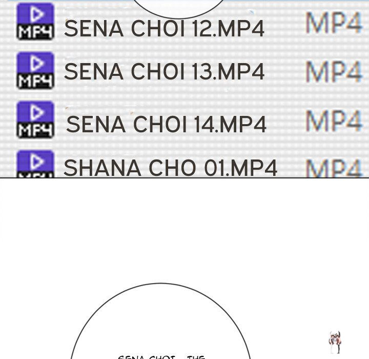Click the SENA CHOI 14.MP4 file name
This screenshot has height=359, width=369.
point(167,124)
